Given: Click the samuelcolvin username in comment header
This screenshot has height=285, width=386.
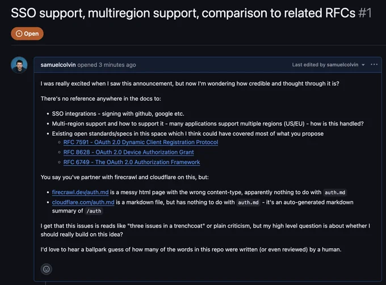Looking at the screenshot, I should (x=58, y=65).
